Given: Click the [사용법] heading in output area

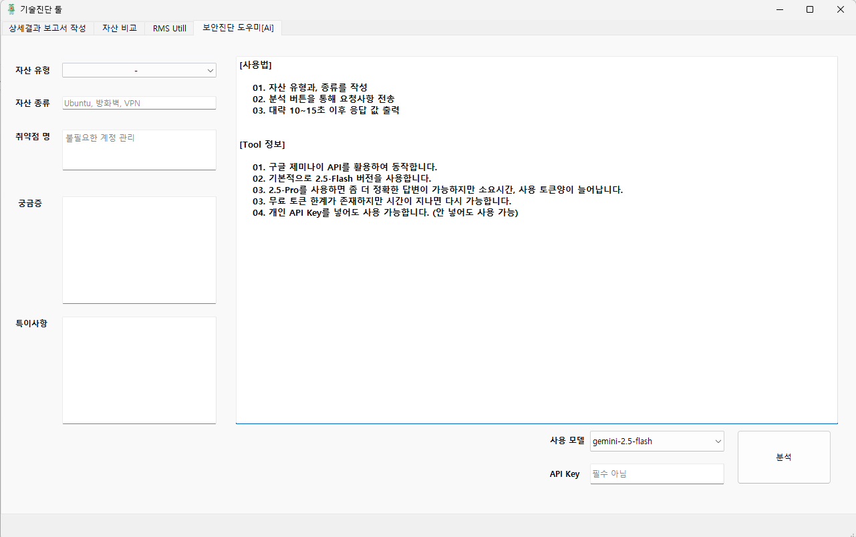Looking at the screenshot, I should point(255,65).
